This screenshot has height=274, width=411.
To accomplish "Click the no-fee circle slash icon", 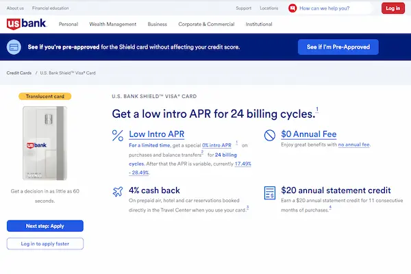I will (x=270, y=136).
